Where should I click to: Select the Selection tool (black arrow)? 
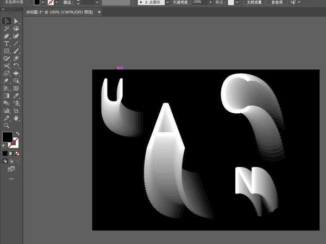point(7,21)
